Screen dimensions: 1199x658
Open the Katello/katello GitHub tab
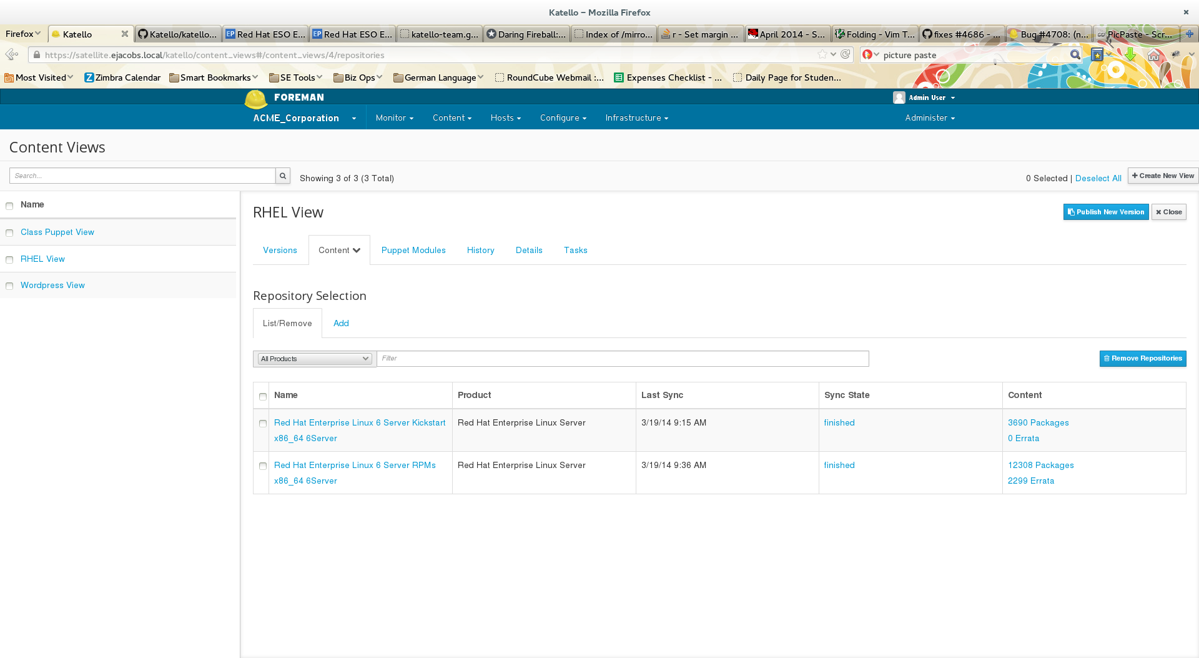(178, 34)
